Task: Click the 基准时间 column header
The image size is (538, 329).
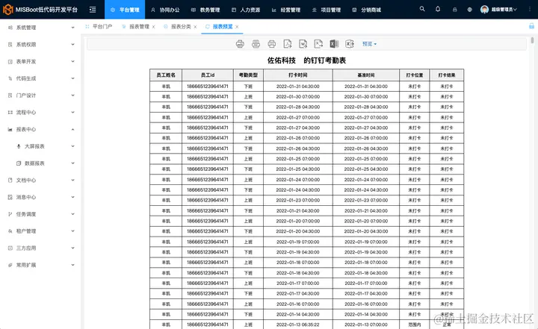Action: pos(366,75)
